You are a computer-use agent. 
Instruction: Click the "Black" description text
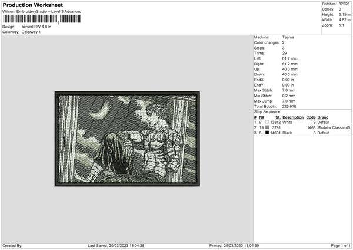coord(287,133)
